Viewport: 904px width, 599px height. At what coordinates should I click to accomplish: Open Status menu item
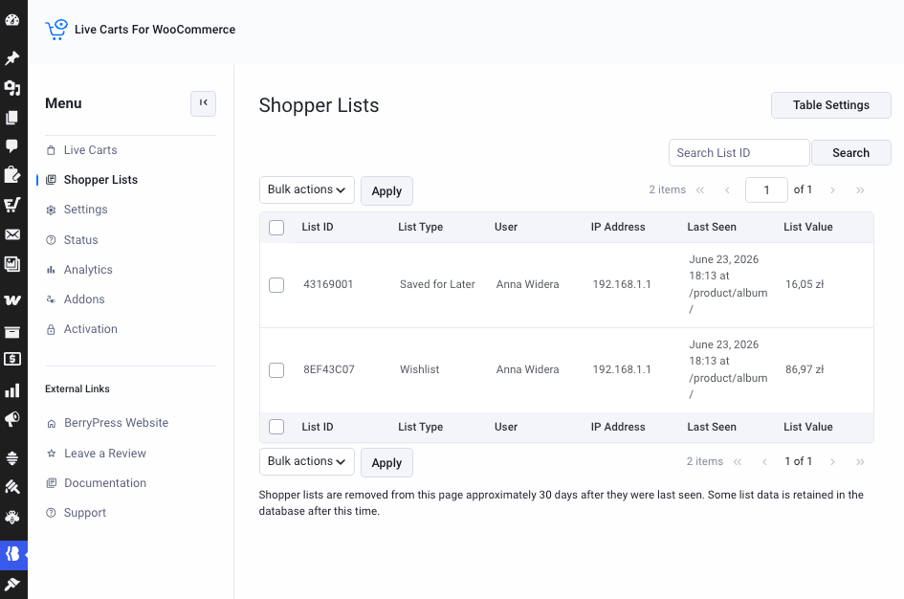(80, 240)
